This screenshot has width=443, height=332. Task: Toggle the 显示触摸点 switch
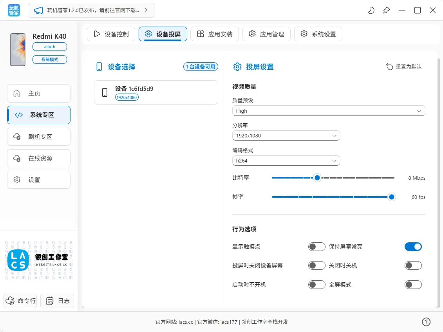point(316,247)
